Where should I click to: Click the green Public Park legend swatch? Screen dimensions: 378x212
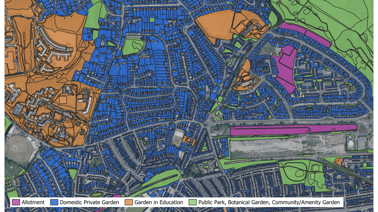click(192, 202)
